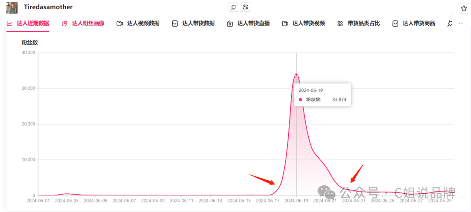Click the grid icon of 带货品类占比

tap(340, 24)
